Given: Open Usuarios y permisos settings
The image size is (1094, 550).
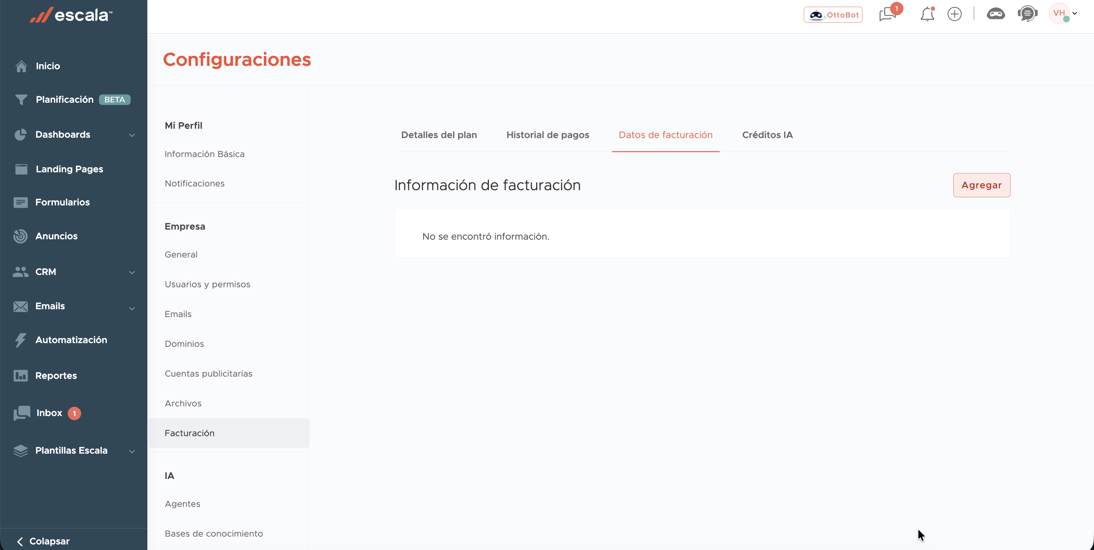Looking at the screenshot, I should pyautogui.click(x=207, y=285).
